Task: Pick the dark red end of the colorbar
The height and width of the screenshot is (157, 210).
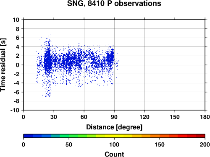Action: pos(200,136)
